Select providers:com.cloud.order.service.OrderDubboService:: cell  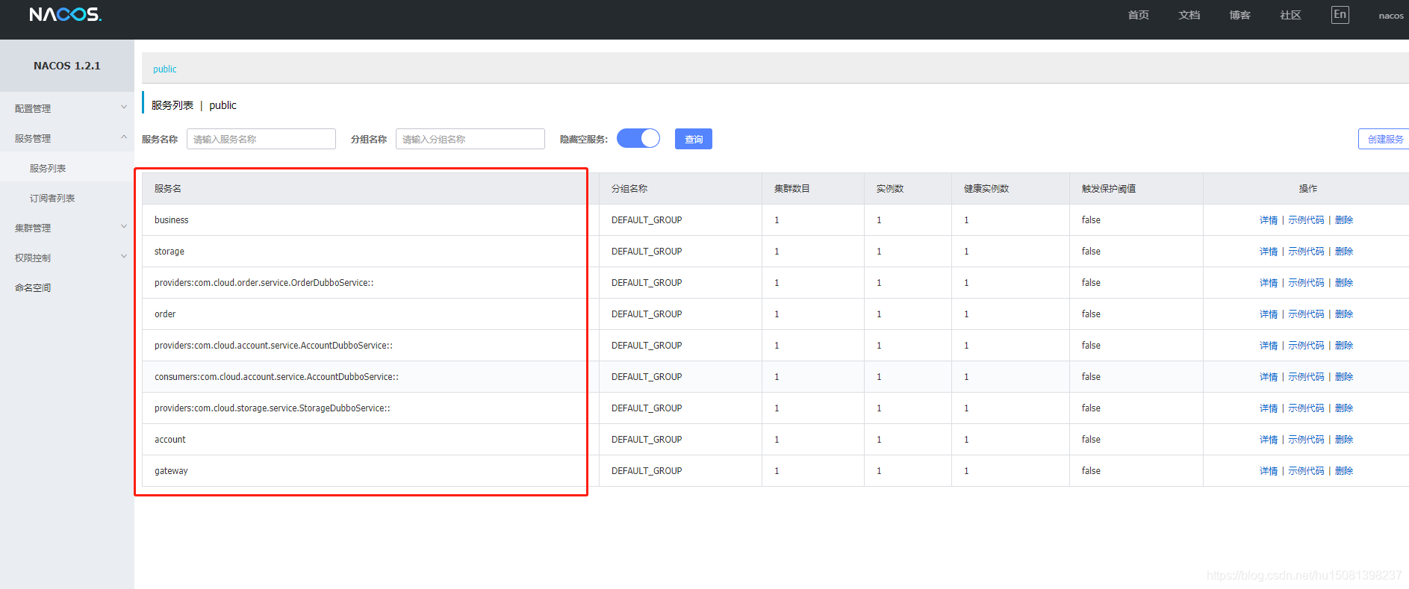point(370,283)
